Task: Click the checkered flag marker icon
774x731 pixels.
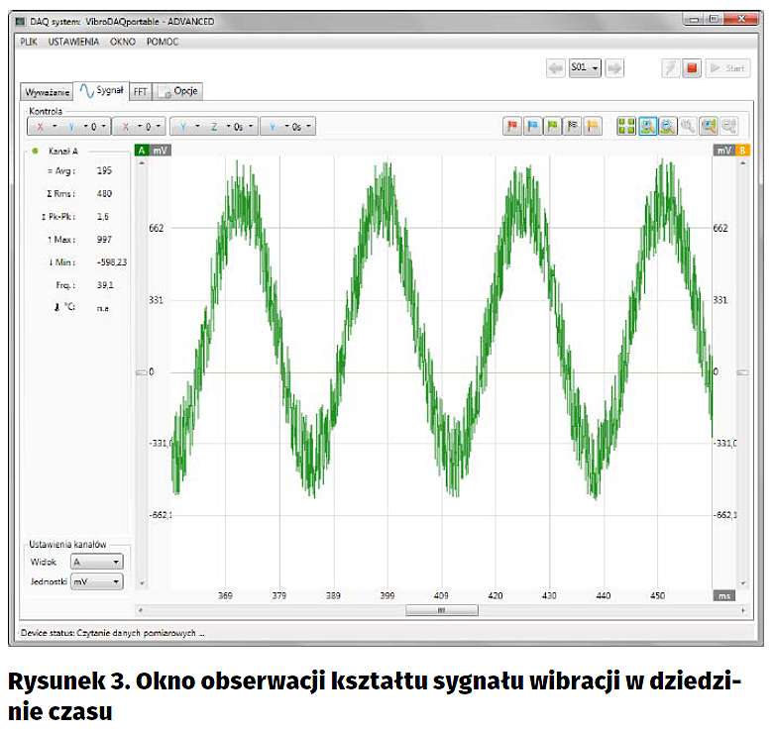Action: point(573,127)
